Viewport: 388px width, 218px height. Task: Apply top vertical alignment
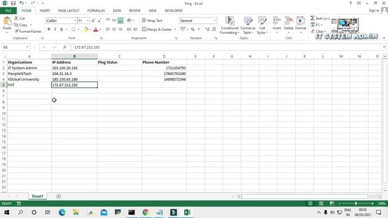point(108,20)
